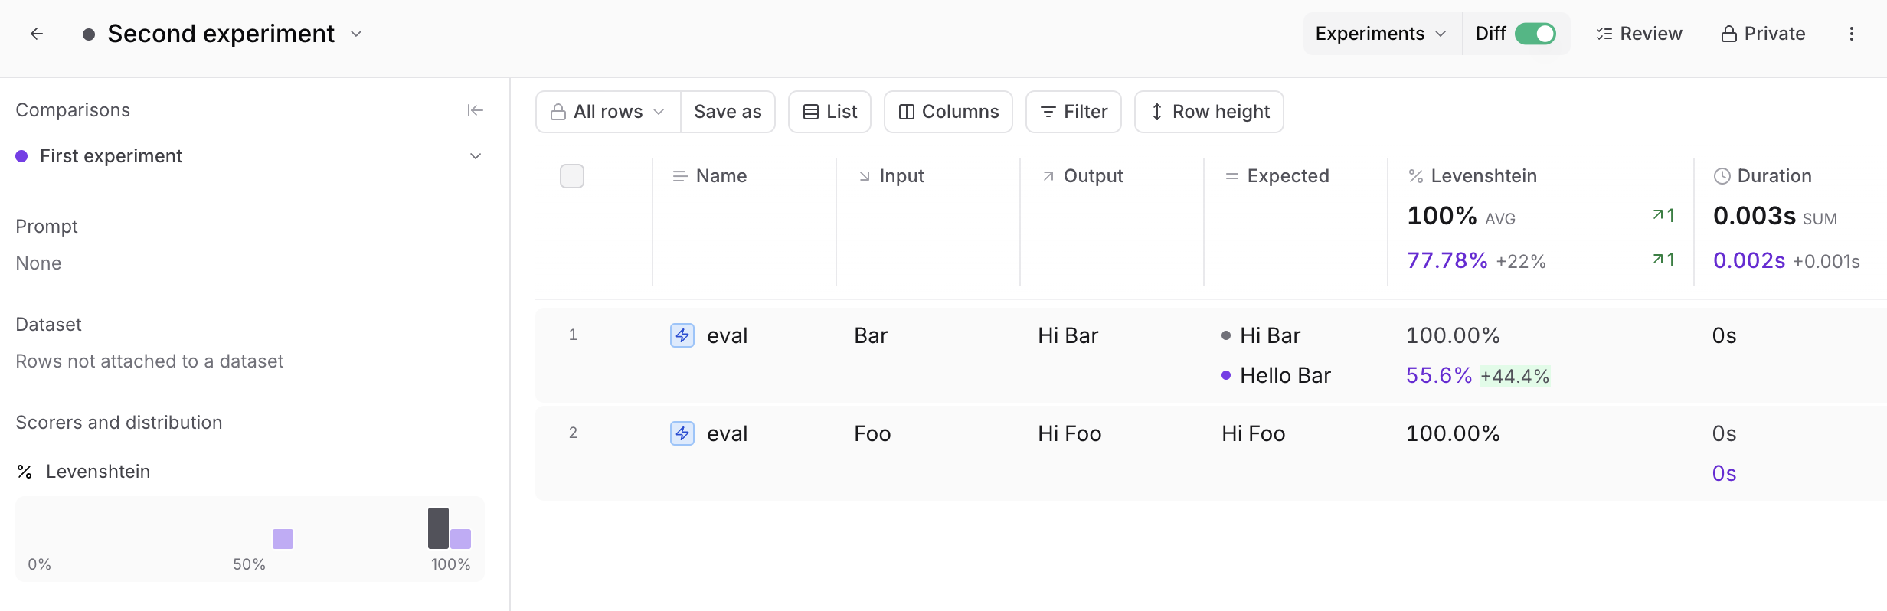Expand the First experiment comparison chevron
1887x611 pixels.
tap(475, 156)
